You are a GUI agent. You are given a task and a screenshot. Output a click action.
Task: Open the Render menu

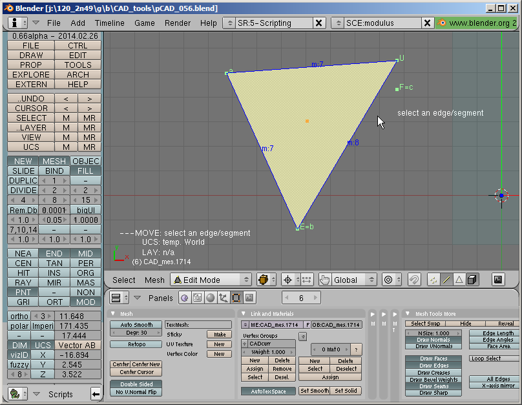tap(178, 23)
